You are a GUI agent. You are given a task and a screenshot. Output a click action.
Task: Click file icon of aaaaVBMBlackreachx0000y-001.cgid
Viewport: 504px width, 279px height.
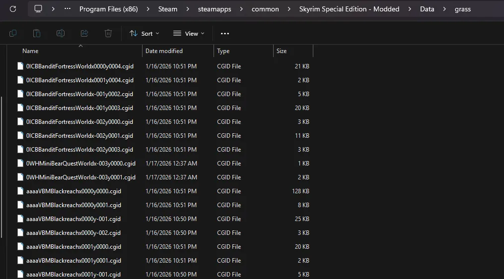coord(20,219)
